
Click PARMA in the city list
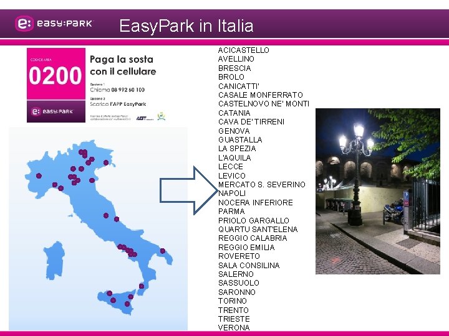tap(231, 212)
